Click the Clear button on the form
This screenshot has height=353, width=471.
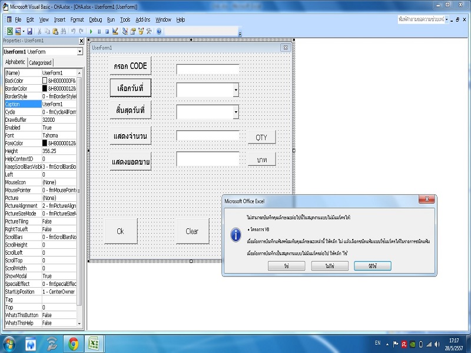[192, 231]
